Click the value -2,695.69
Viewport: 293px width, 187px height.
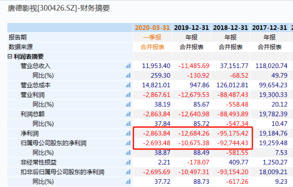(157, 172)
